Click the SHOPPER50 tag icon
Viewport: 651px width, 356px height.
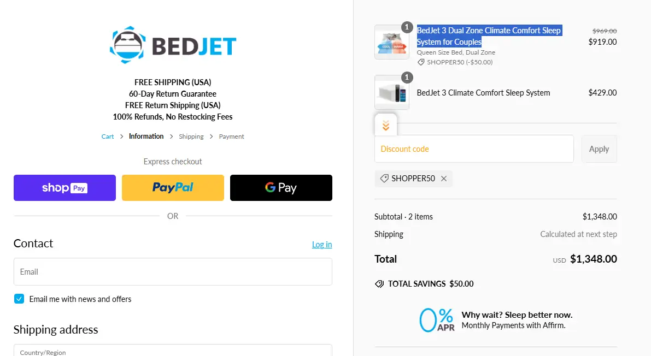[x=384, y=179]
